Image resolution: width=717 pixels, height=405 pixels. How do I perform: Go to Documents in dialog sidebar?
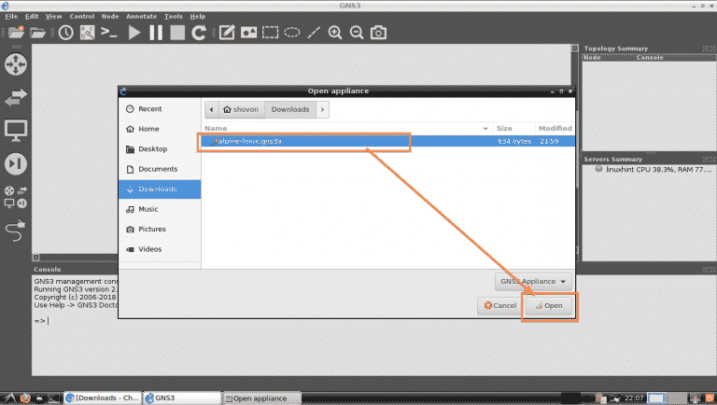[x=160, y=169]
